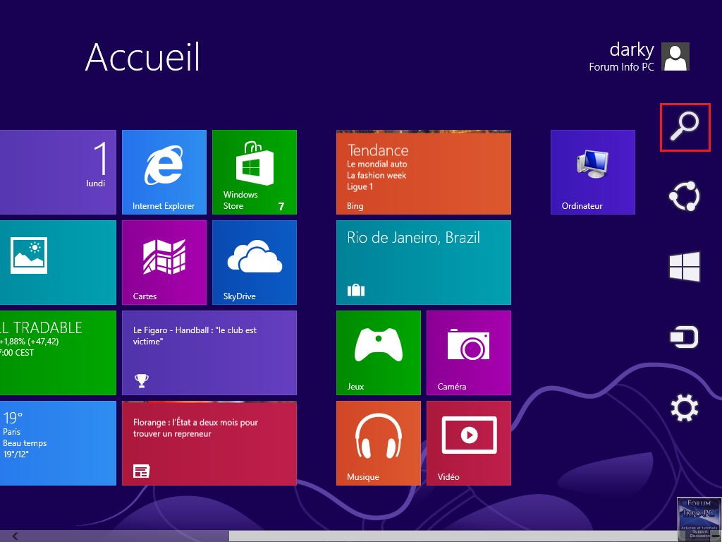Image resolution: width=722 pixels, height=542 pixels.
Task: Open the Musique tile
Action: [379, 443]
